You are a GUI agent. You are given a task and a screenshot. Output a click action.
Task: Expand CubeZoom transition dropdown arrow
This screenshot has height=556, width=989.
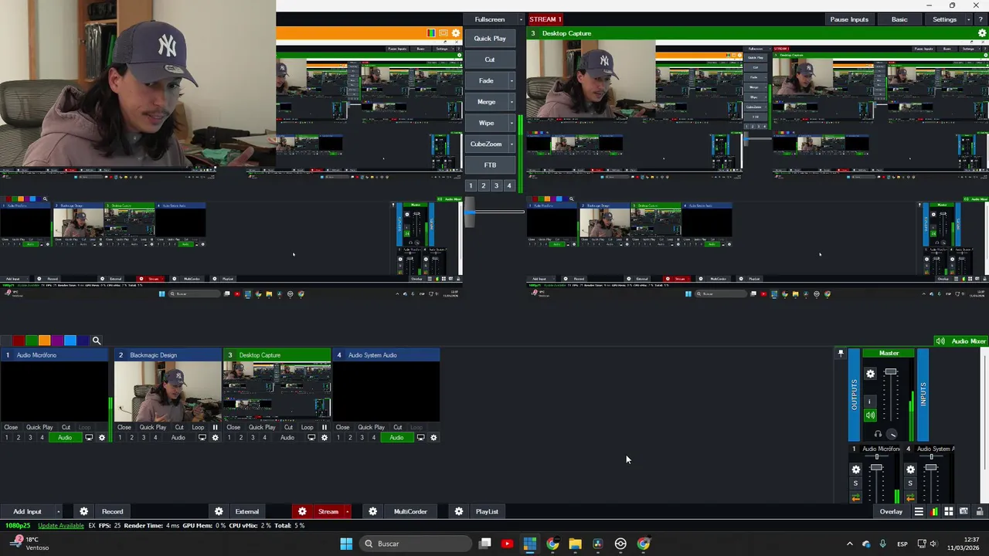coord(511,144)
